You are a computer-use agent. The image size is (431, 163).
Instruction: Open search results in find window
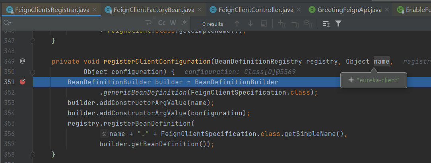point(264,23)
